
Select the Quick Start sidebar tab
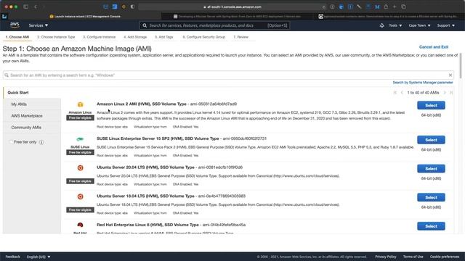click(x=32, y=93)
